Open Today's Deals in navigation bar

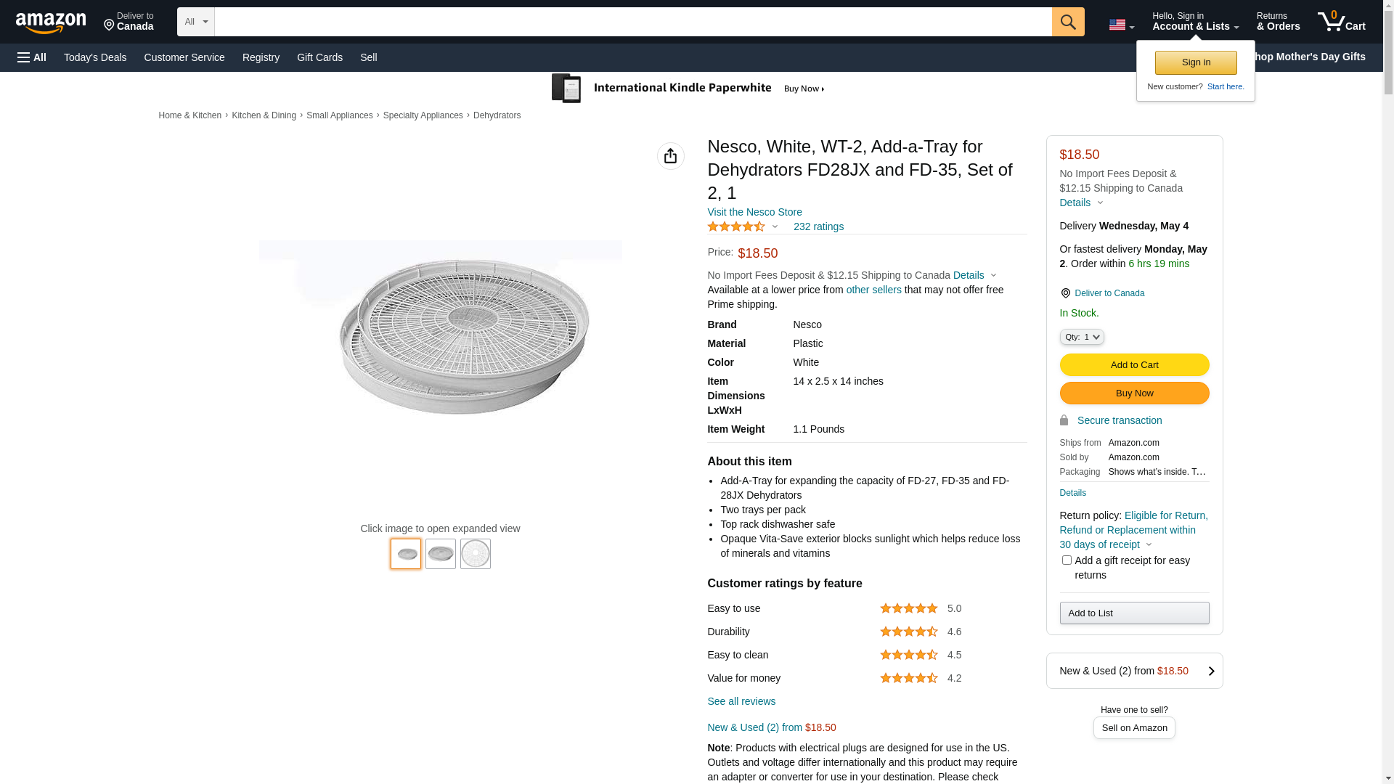[95, 57]
